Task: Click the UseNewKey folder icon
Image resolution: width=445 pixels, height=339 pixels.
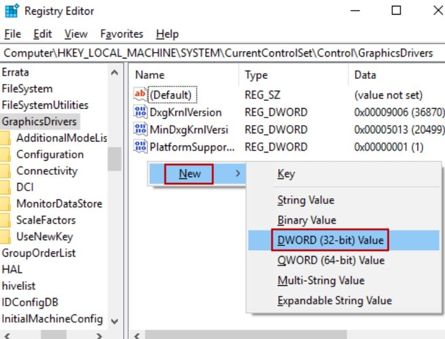Action: tap(5, 237)
